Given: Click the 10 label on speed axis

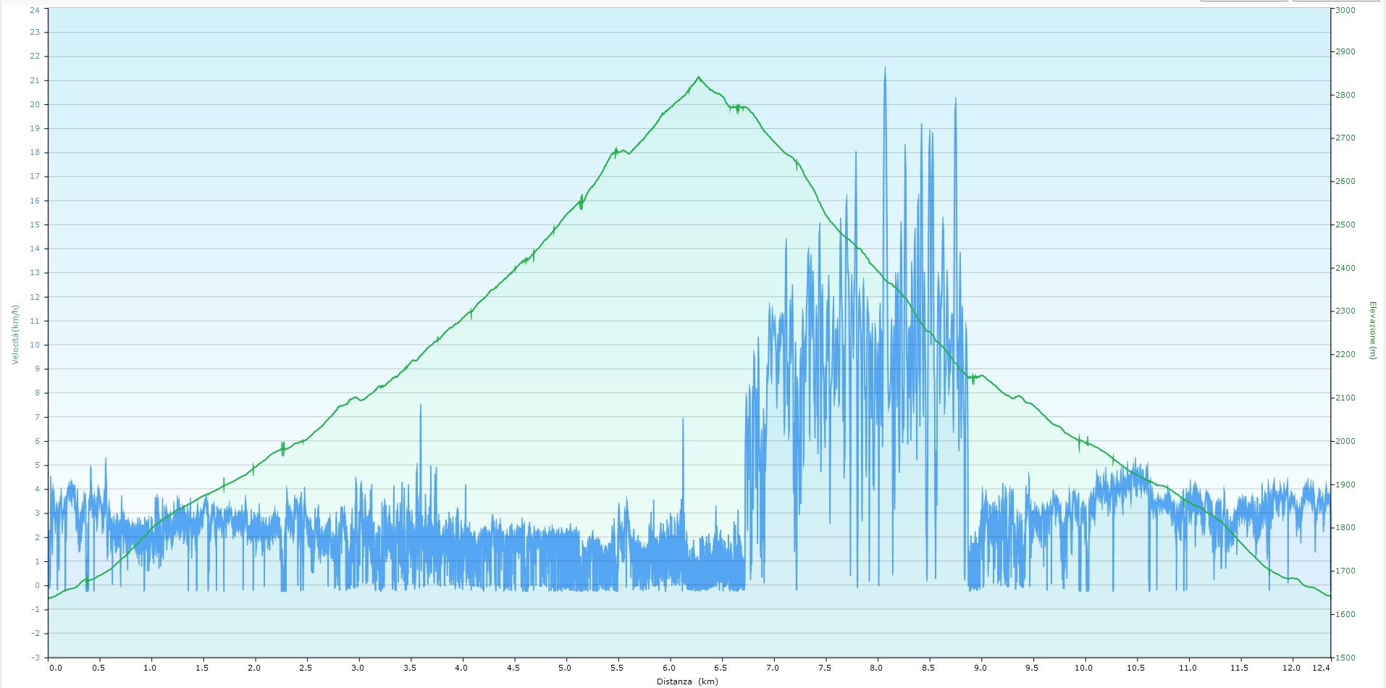Looking at the screenshot, I should (x=35, y=345).
